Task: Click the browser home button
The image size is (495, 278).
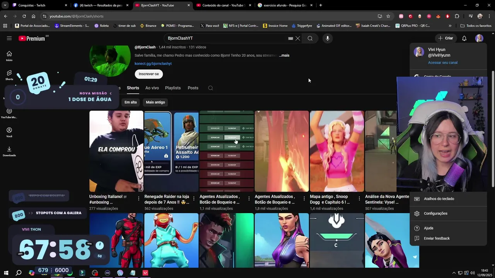Action: tap(33, 16)
